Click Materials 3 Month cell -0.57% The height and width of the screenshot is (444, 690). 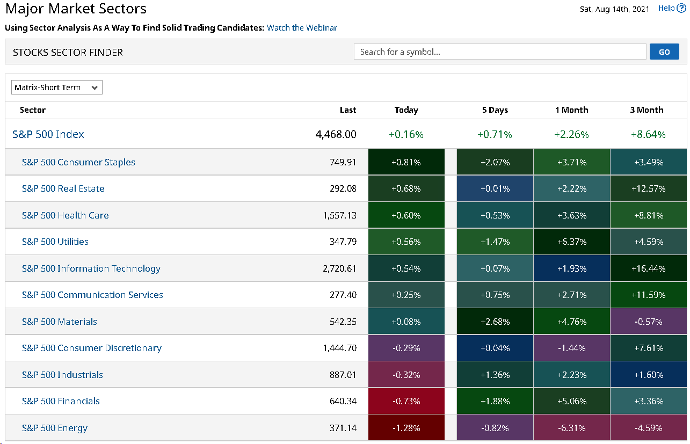click(x=649, y=322)
